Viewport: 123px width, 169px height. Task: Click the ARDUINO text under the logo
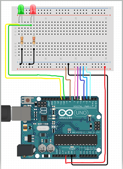click(66, 118)
